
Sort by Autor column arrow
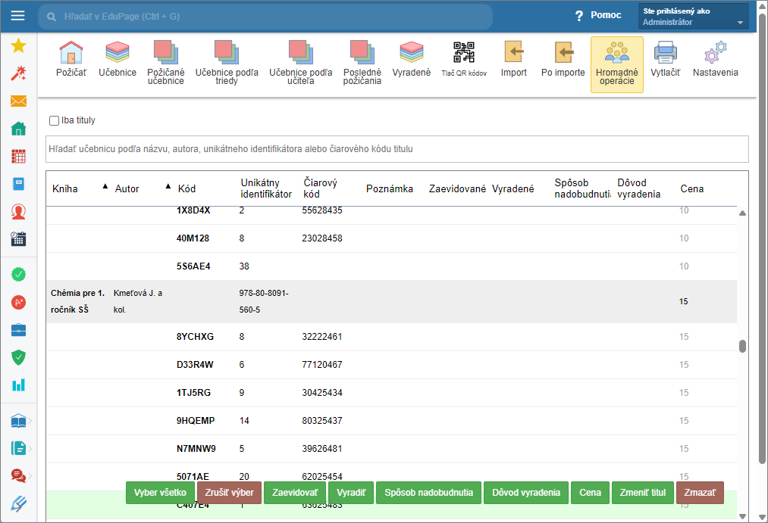pos(168,186)
